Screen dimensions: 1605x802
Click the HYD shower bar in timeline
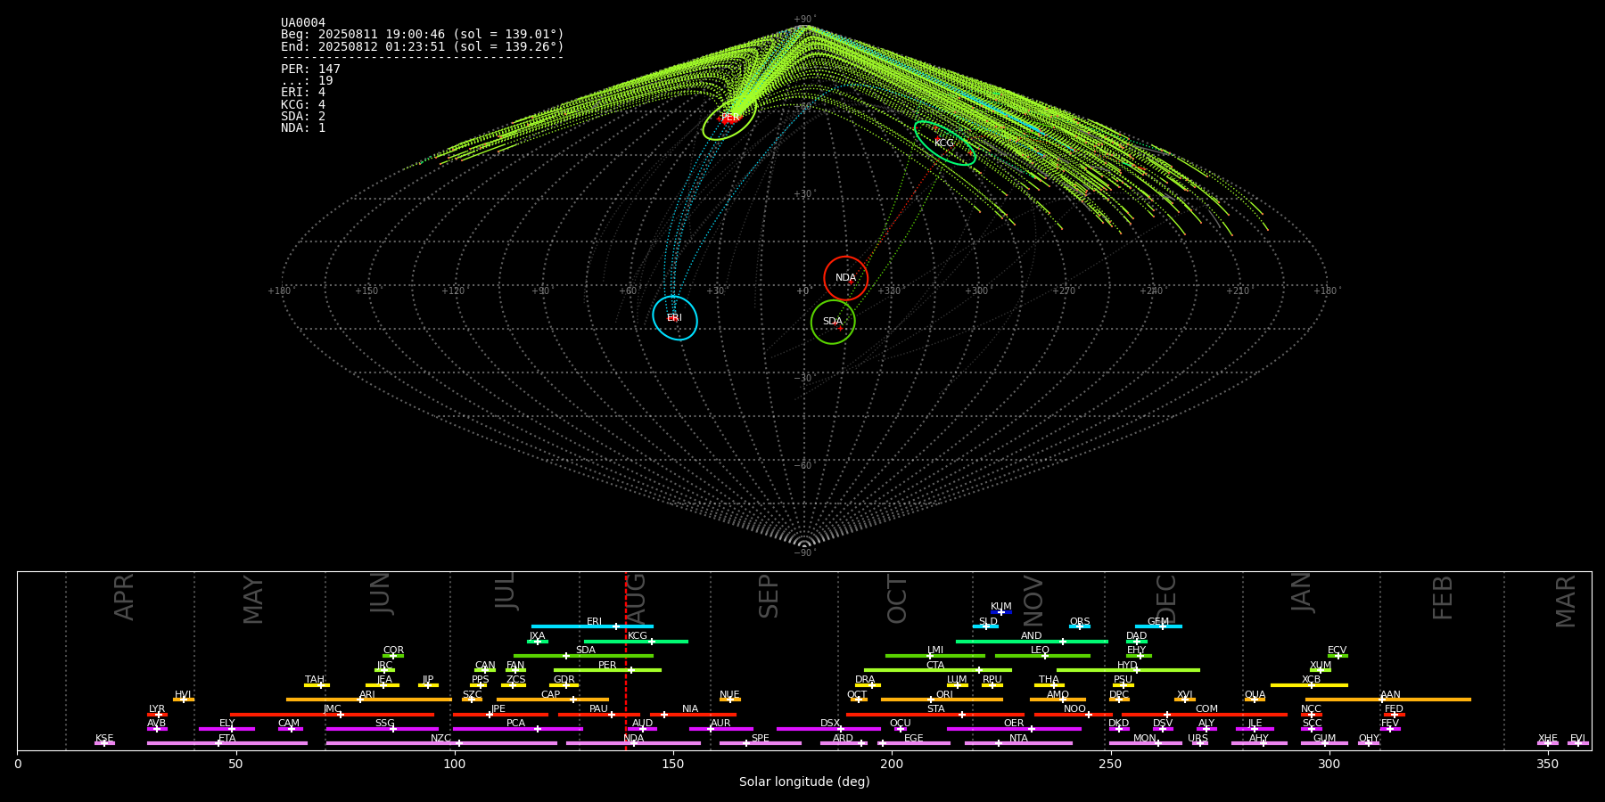click(1128, 670)
